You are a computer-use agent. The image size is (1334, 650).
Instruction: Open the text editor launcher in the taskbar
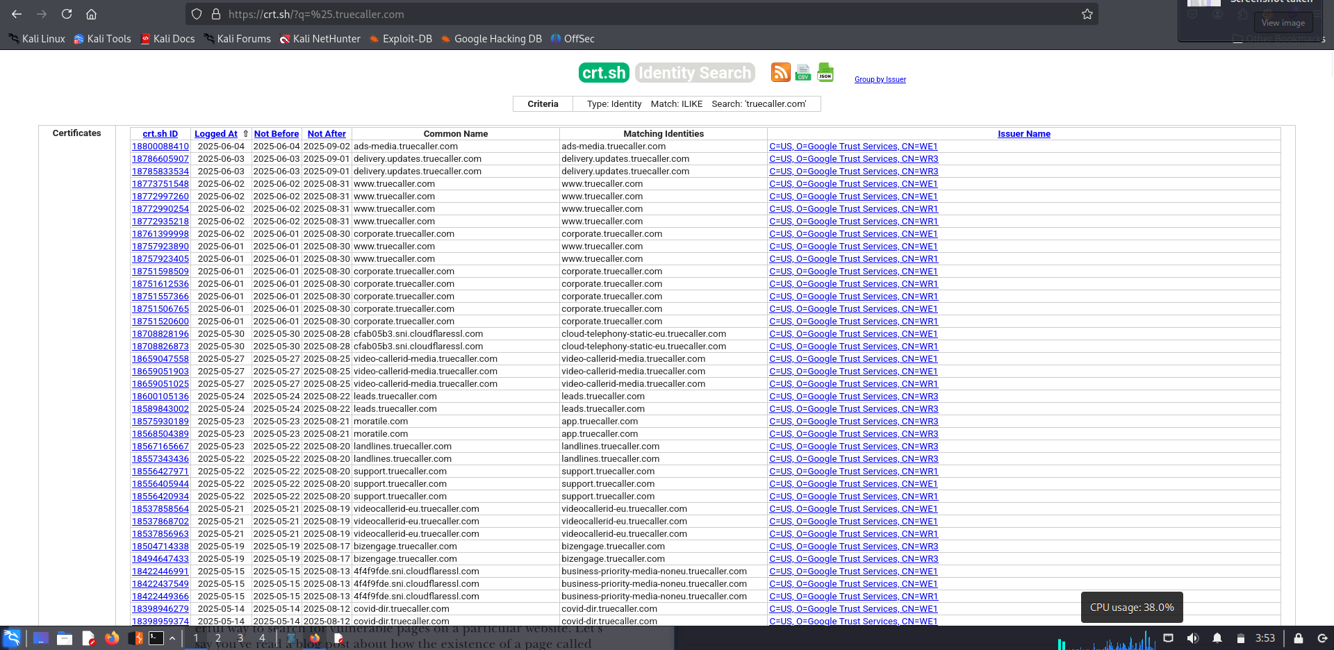pos(88,638)
